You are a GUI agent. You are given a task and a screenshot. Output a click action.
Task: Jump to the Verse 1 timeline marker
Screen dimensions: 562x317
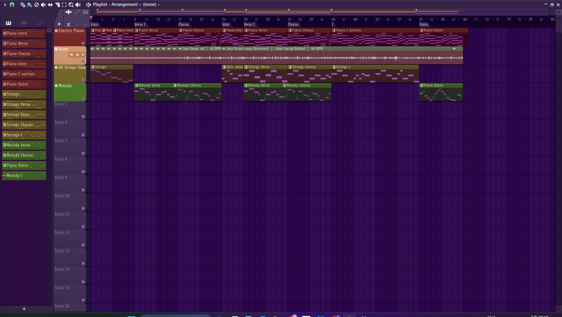(x=140, y=24)
